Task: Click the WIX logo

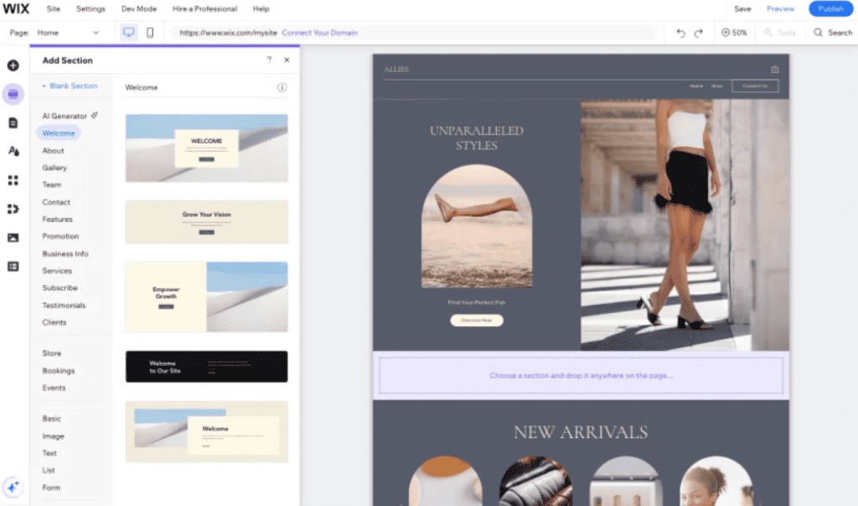Action: [x=16, y=8]
